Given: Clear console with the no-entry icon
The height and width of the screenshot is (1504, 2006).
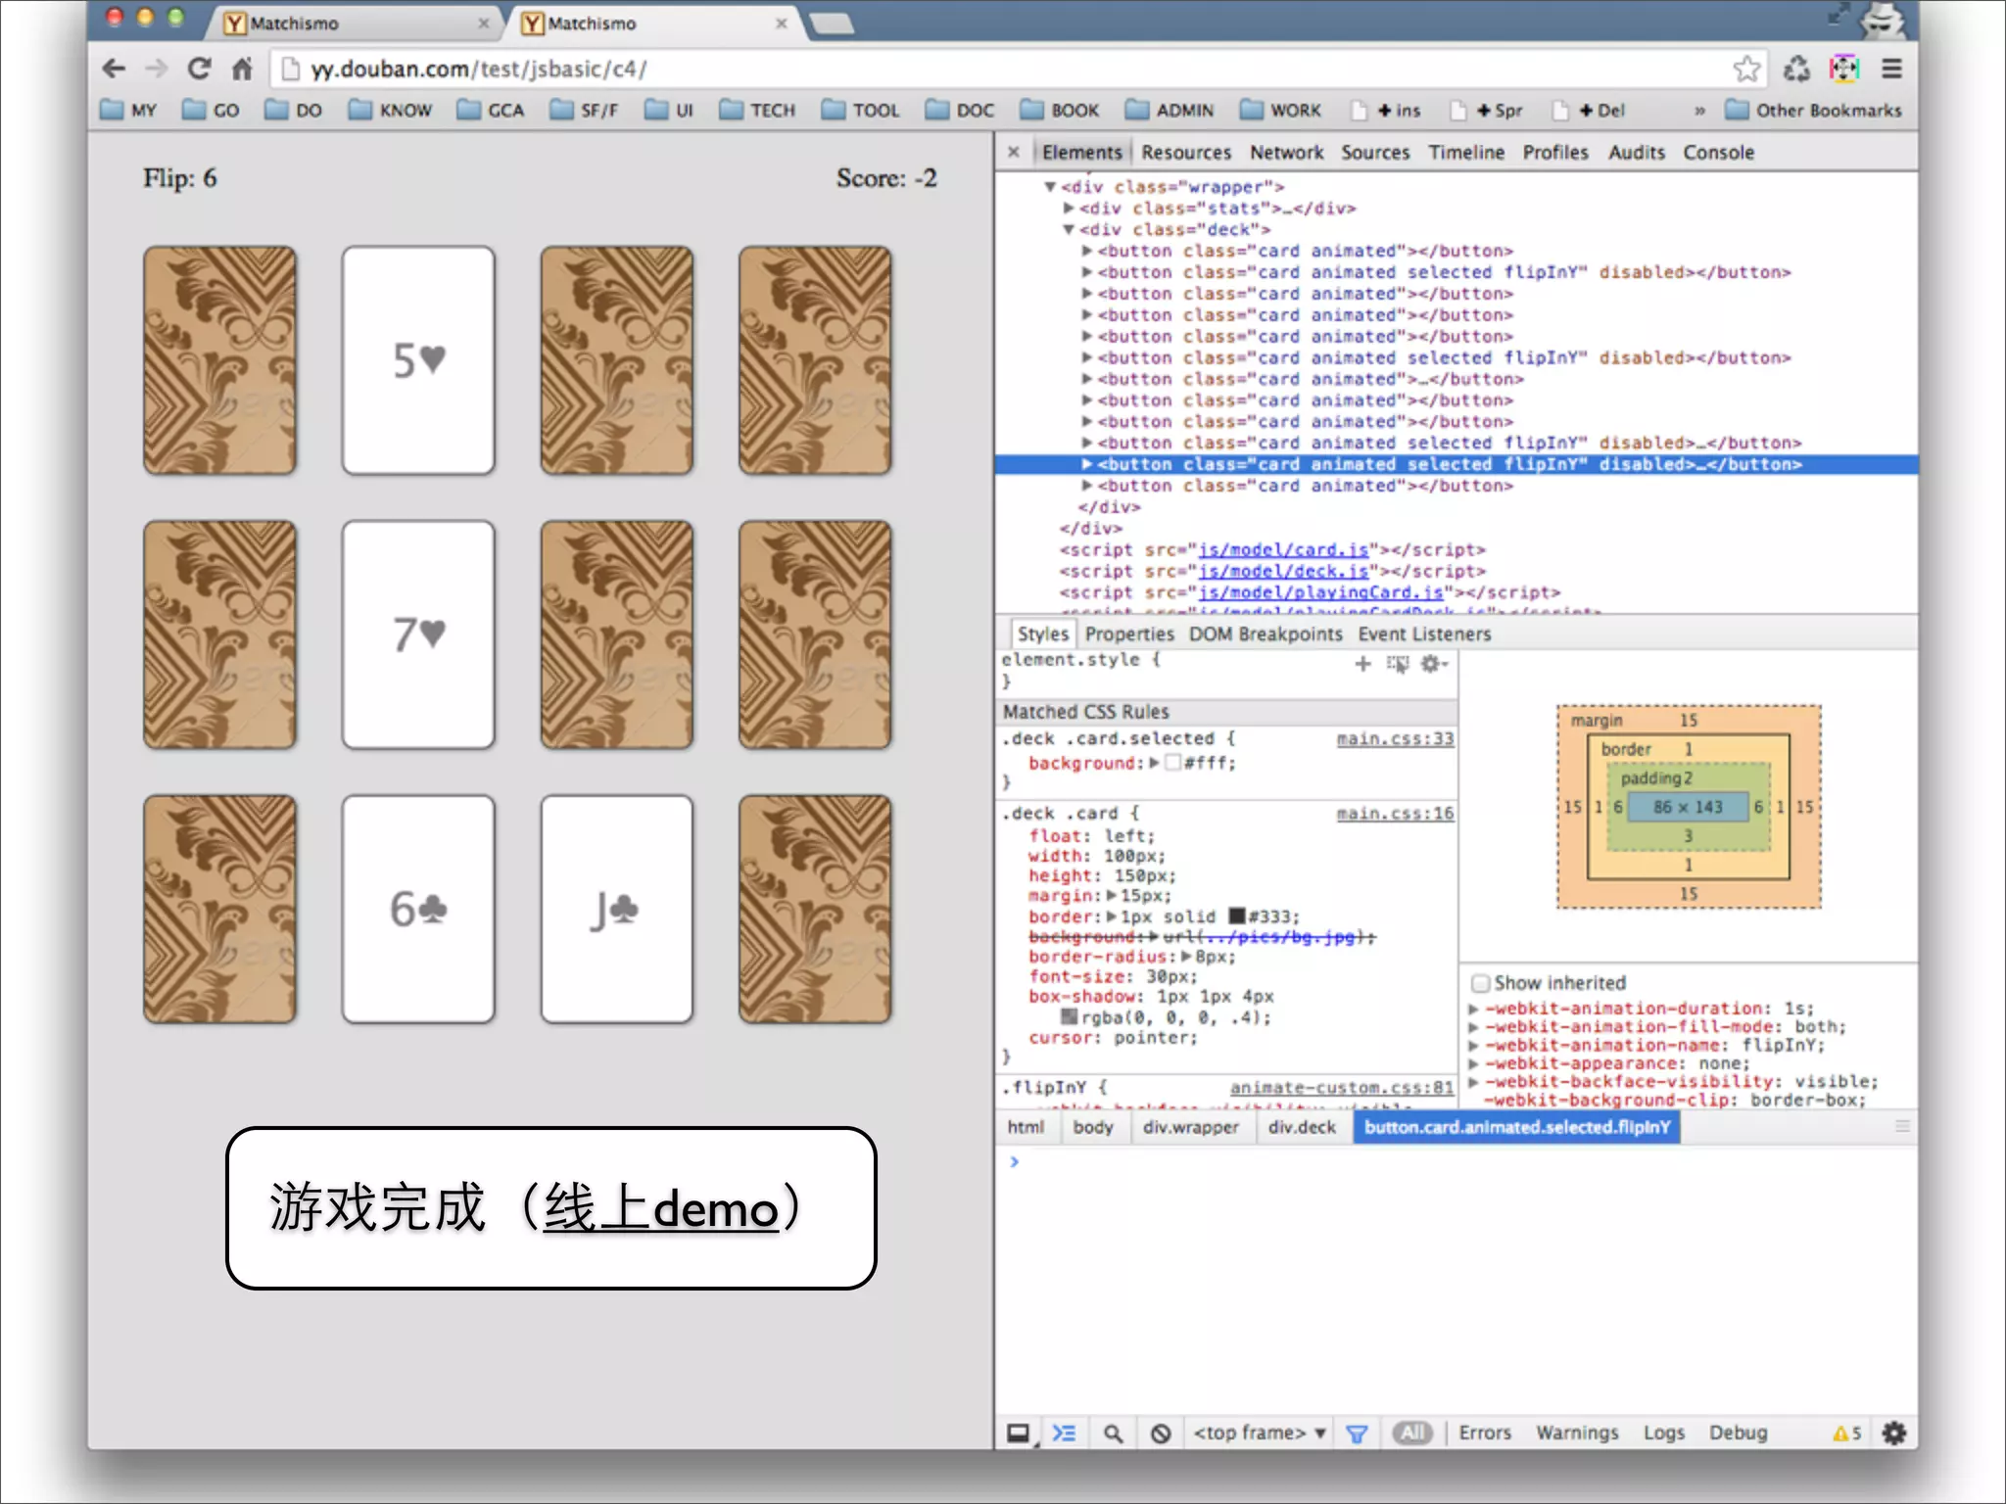Looking at the screenshot, I should click(x=1161, y=1433).
